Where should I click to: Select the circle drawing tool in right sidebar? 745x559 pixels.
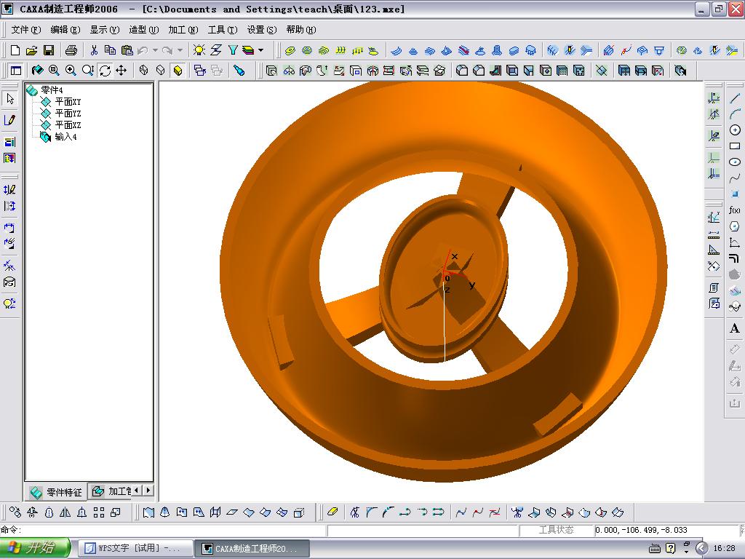(735, 130)
